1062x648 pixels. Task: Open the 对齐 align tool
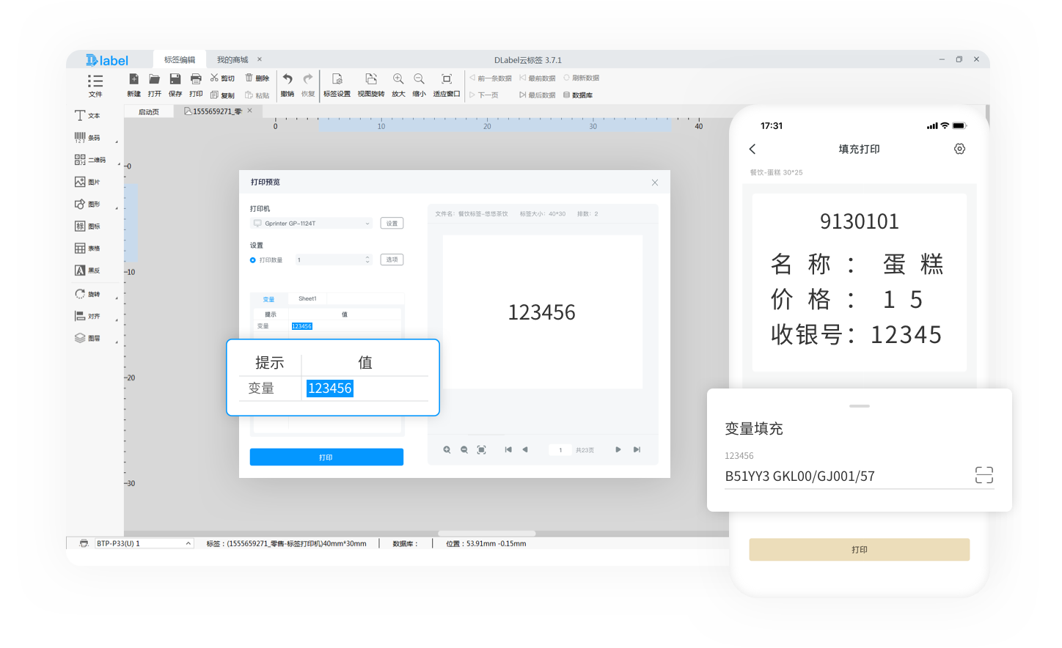pyautogui.click(x=87, y=317)
